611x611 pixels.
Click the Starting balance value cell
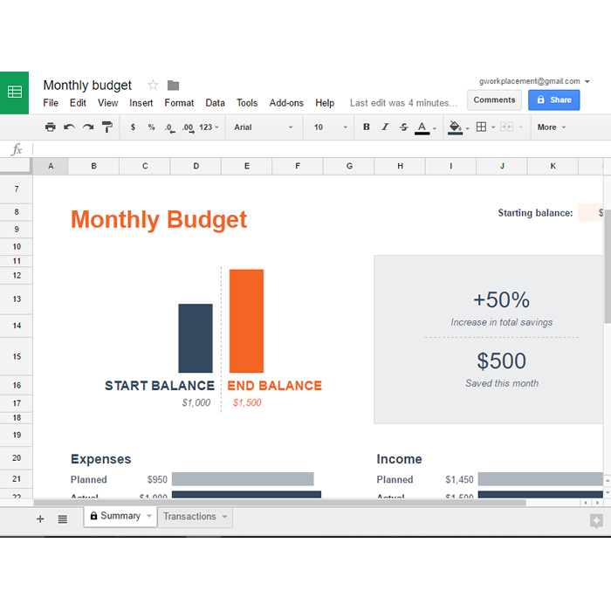coord(591,212)
